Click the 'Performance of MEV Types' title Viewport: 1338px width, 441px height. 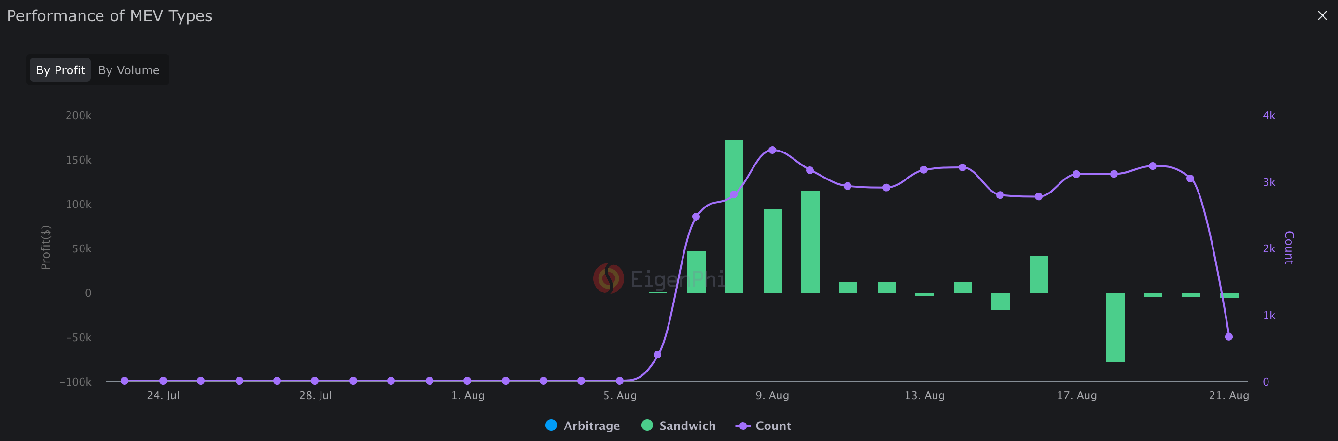110,16
